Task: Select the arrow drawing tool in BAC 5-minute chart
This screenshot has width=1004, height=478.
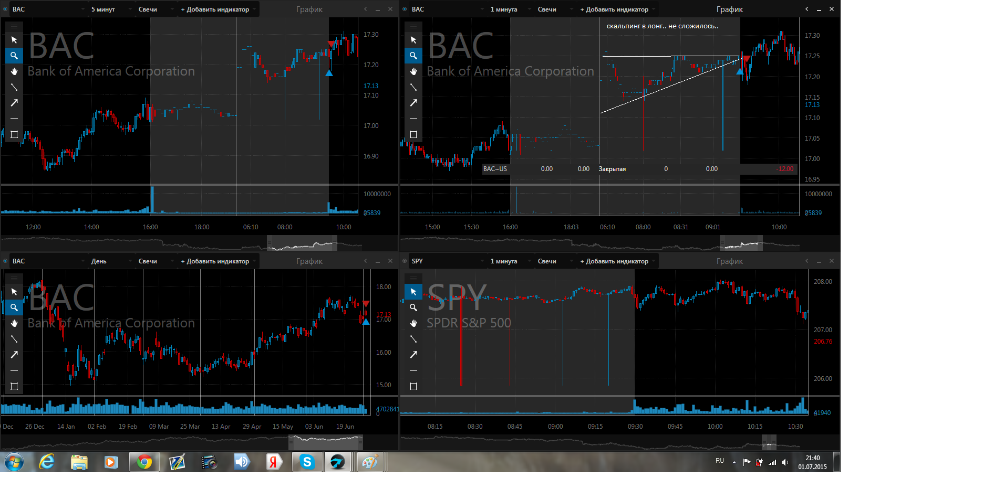Action: click(x=14, y=103)
